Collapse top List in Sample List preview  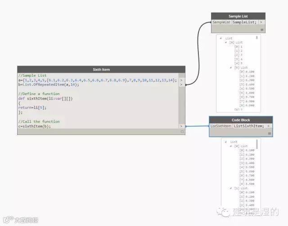point(220,38)
